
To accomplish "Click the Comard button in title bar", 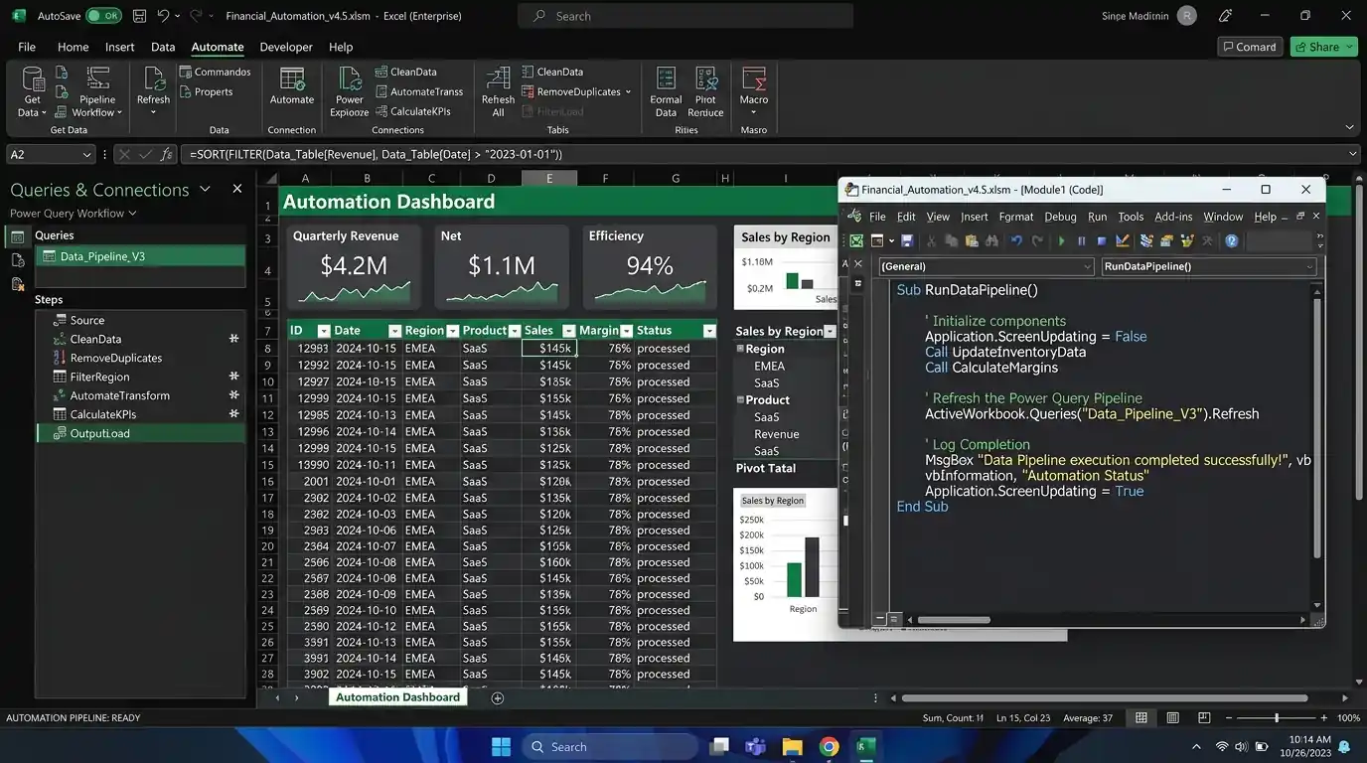I will pyautogui.click(x=1249, y=47).
